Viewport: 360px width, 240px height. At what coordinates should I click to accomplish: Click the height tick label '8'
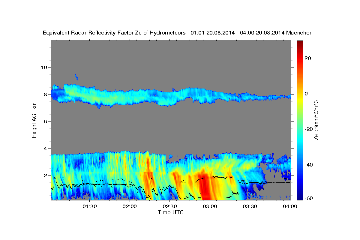point(45,94)
